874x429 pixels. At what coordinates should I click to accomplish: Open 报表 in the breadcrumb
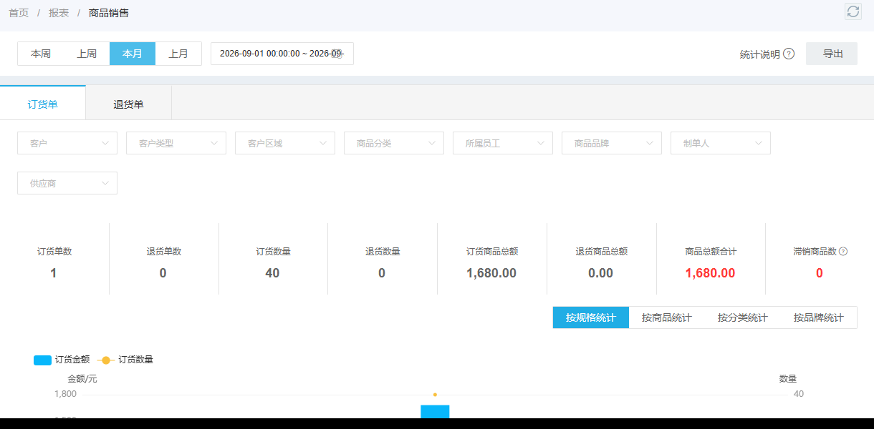tap(59, 13)
